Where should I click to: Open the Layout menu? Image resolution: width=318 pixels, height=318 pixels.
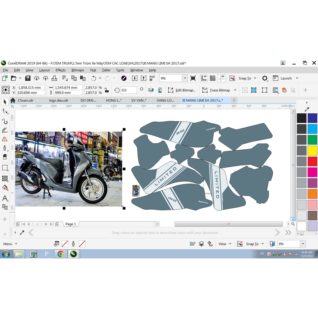pyautogui.click(x=44, y=70)
